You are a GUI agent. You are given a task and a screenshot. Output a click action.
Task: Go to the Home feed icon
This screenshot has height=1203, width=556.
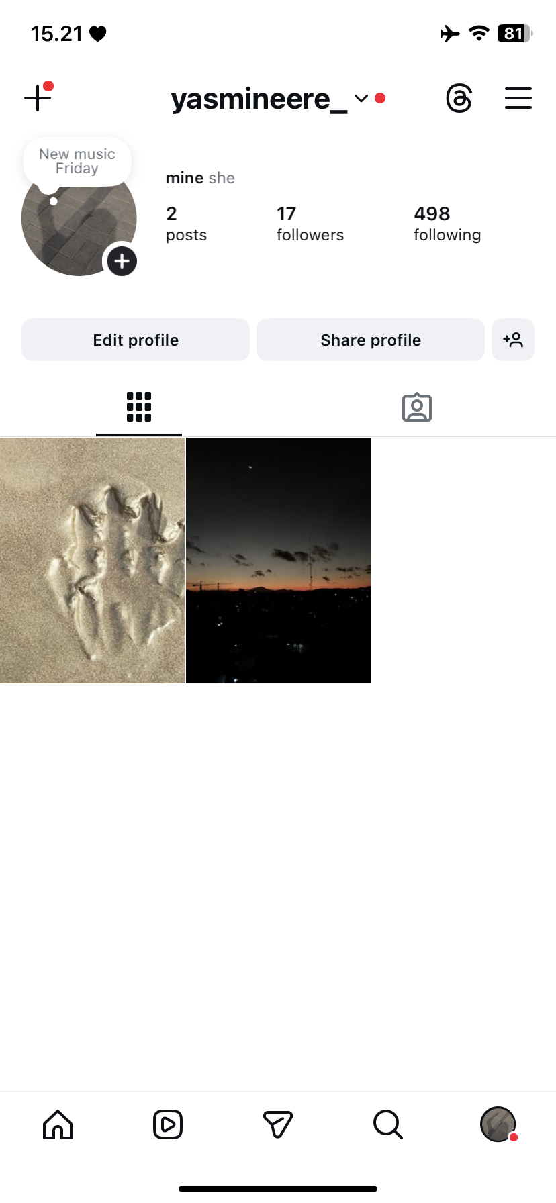[x=58, y=1124]
